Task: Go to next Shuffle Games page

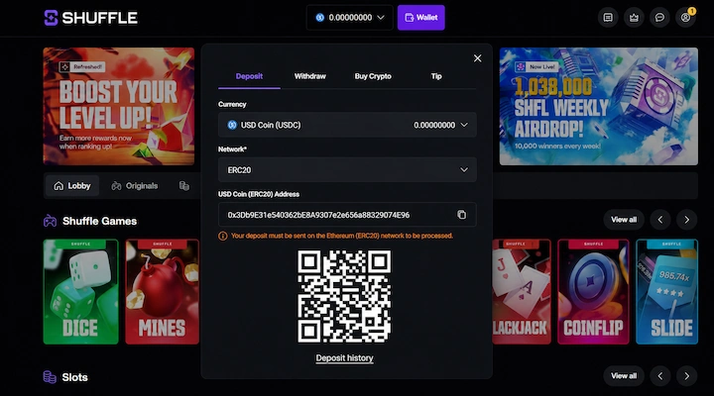Action: click(x=686, y=220)
